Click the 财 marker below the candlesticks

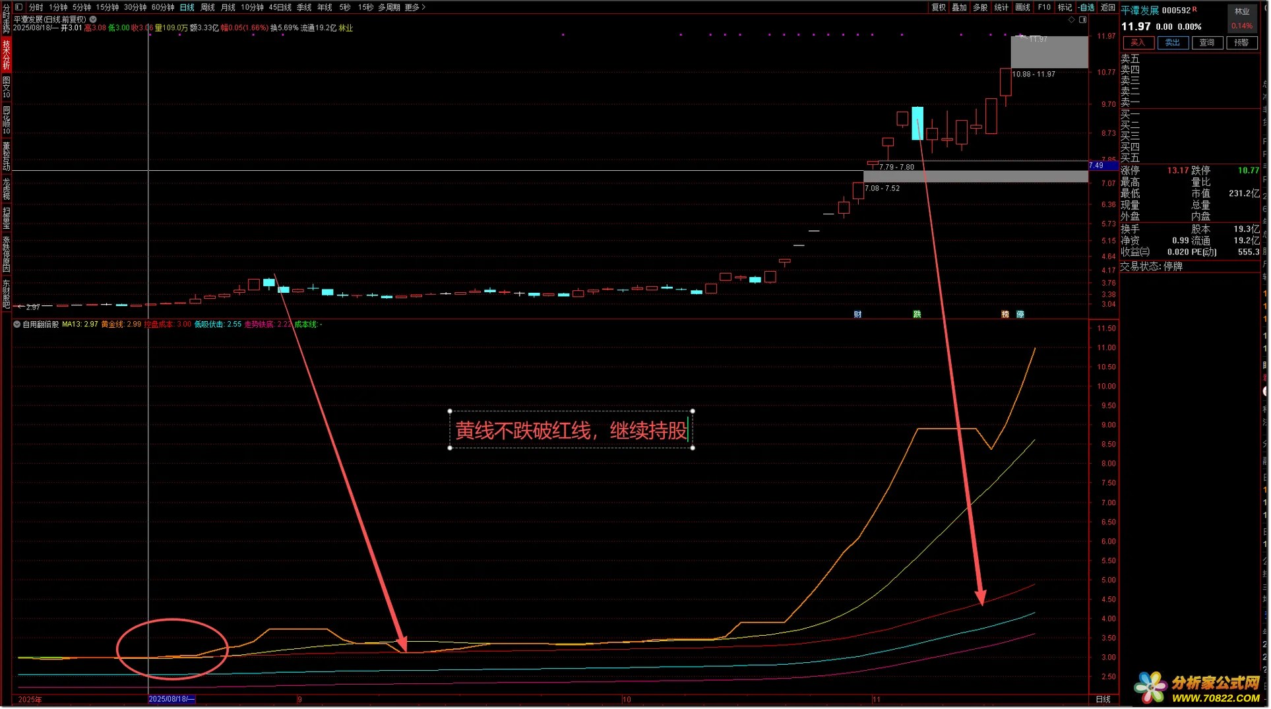click(857, 315)
